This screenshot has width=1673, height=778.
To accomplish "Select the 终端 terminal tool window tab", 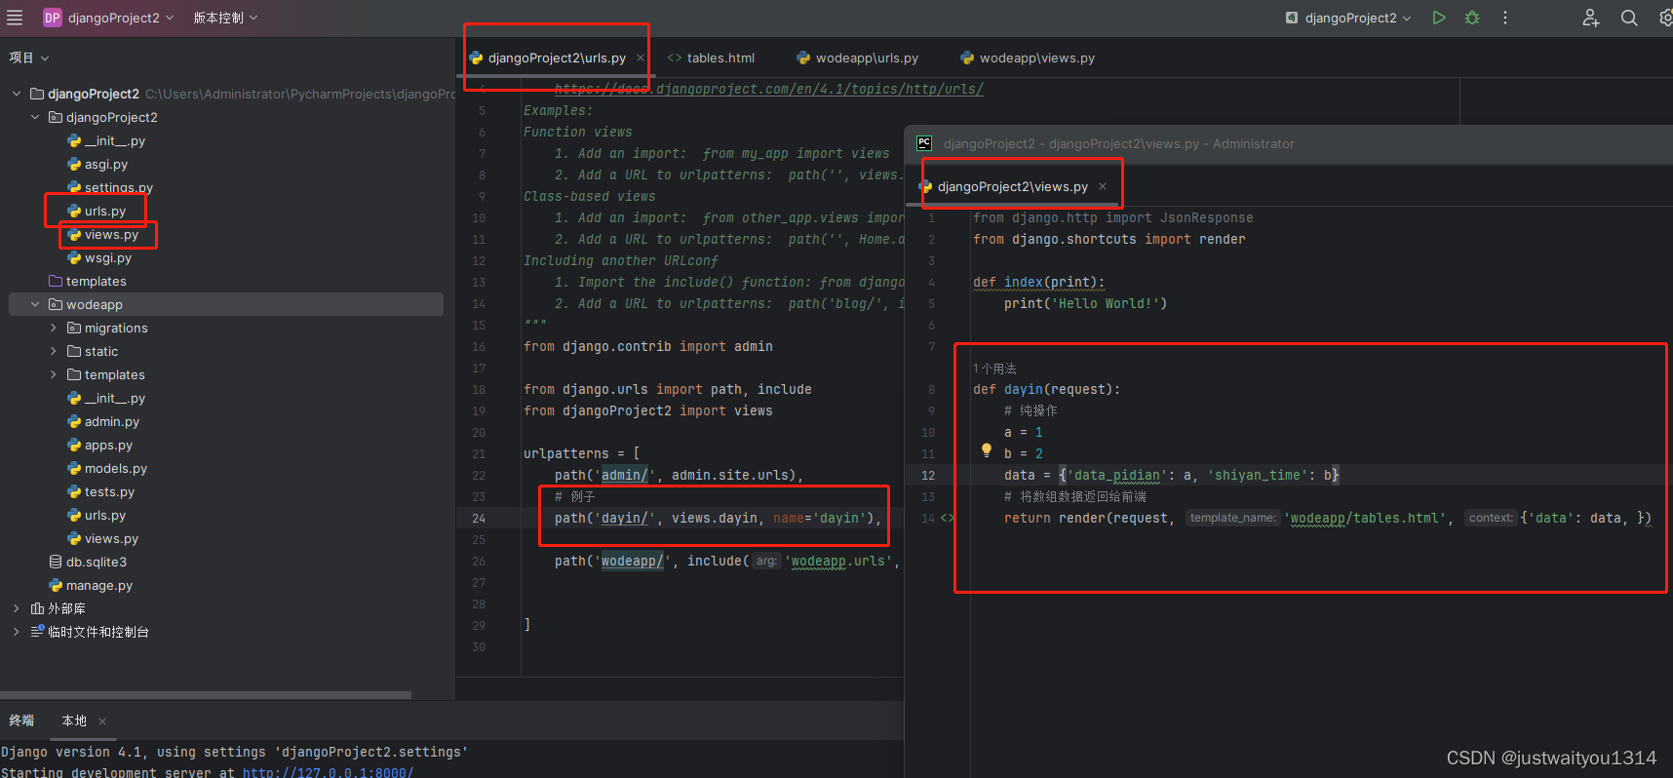I will click(21, 720).
